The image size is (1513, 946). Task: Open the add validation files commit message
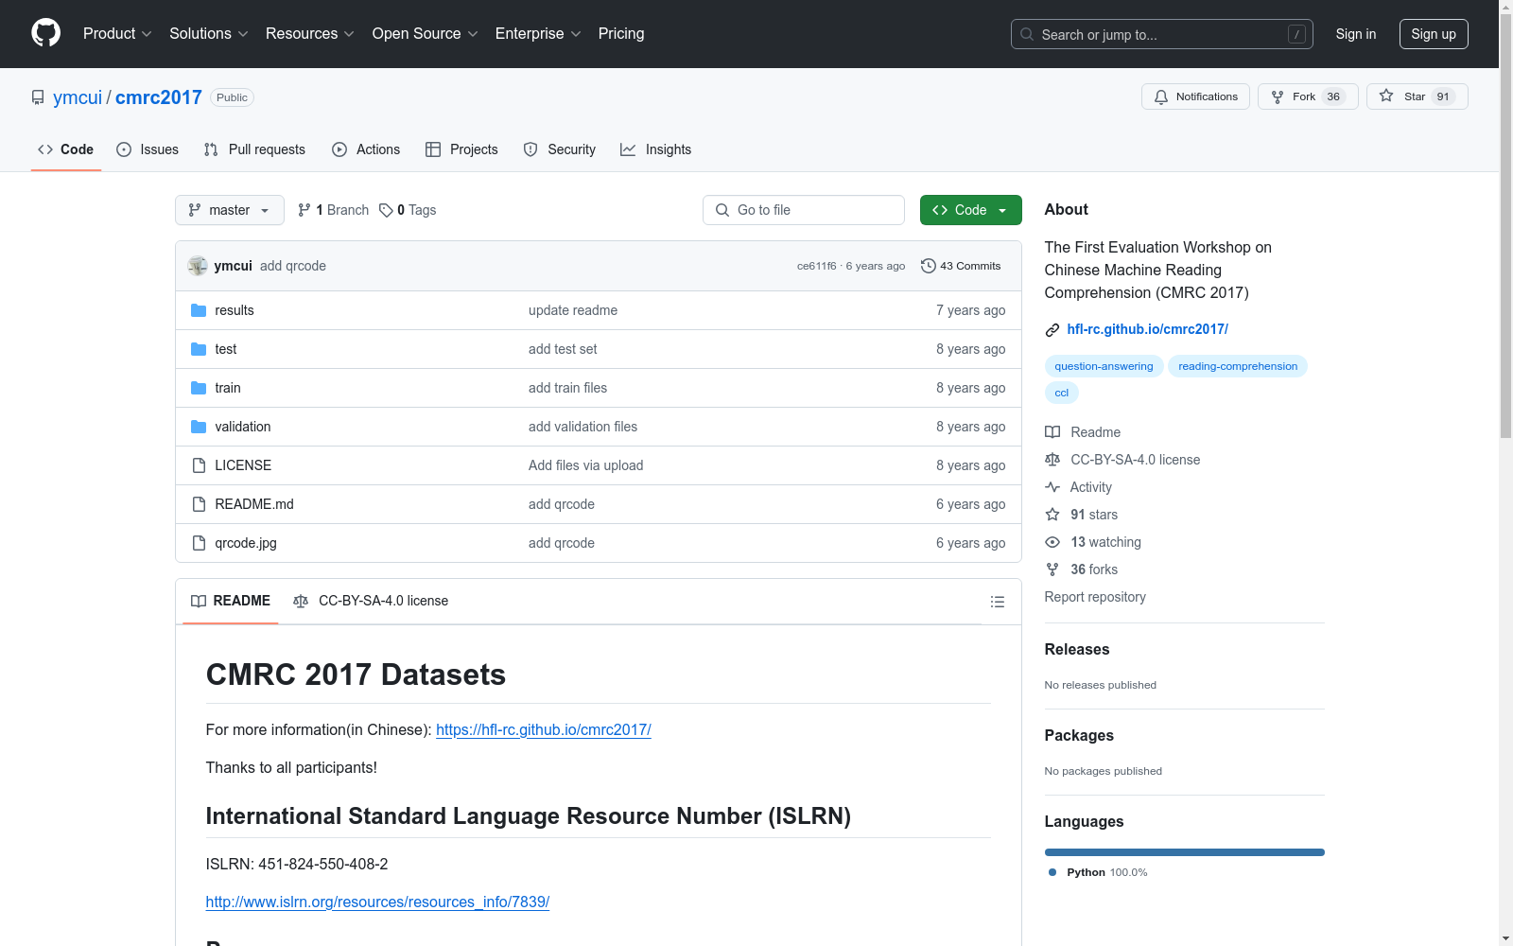click(583, 427)
